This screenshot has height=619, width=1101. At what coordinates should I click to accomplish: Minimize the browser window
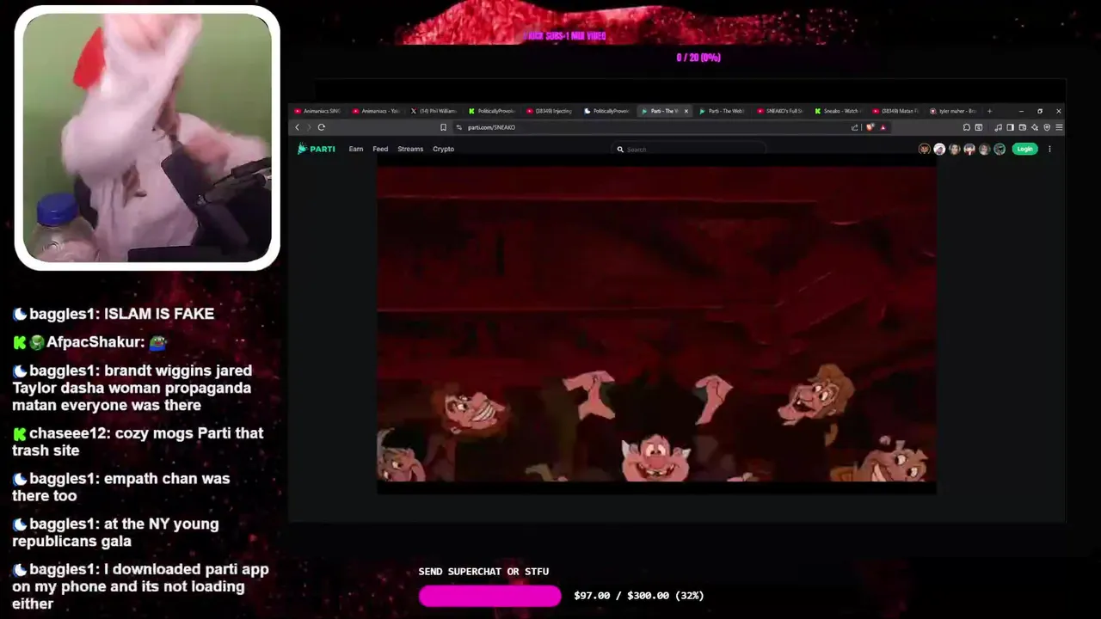click(x=1021, y=111)
